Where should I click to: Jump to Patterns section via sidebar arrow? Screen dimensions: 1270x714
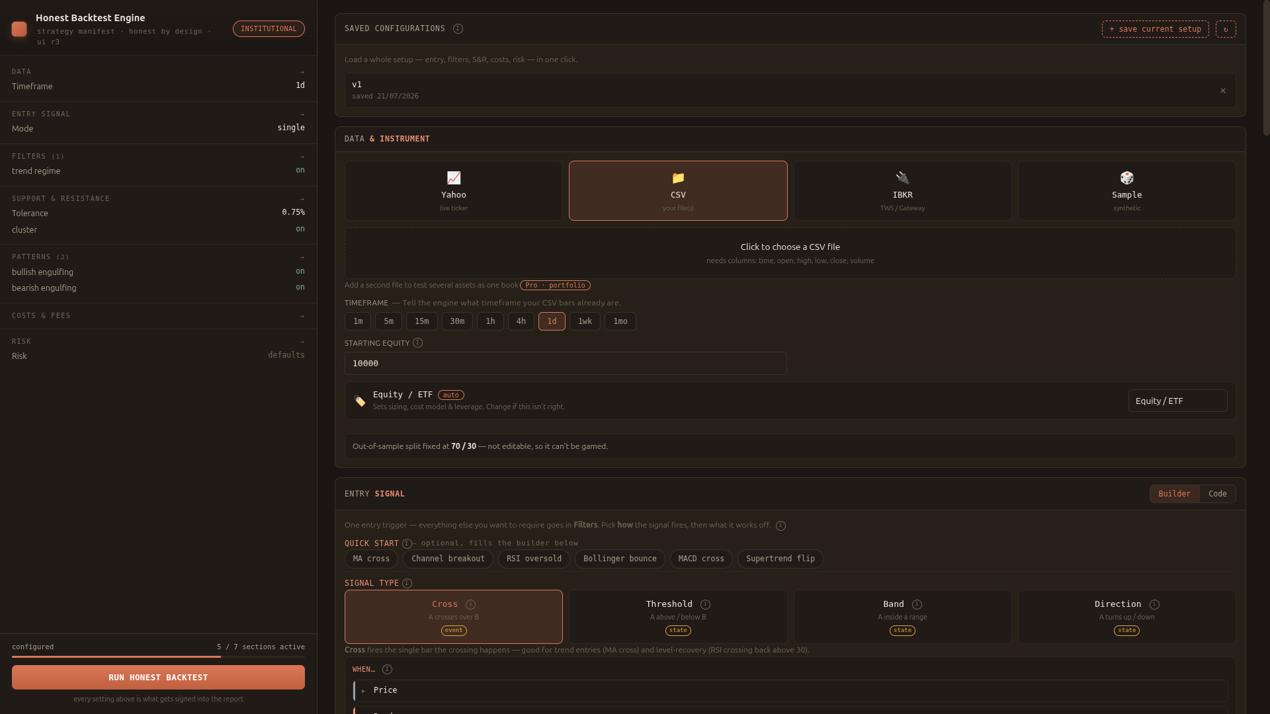point(302,257)
